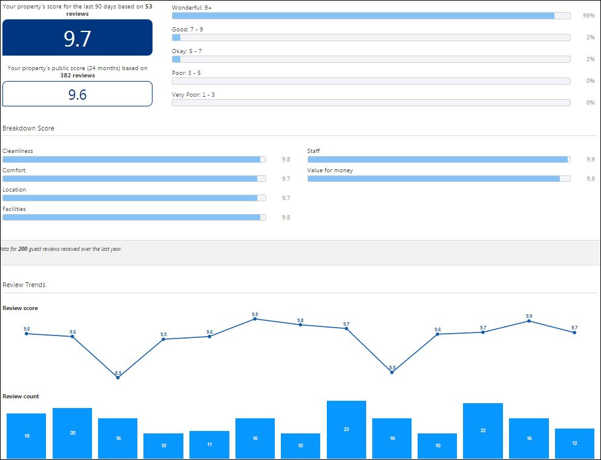Viewport: 601px width, 460px height.
Task: Click the Poor: 3 - 5 rating bar
Action: tap(370, 81)
